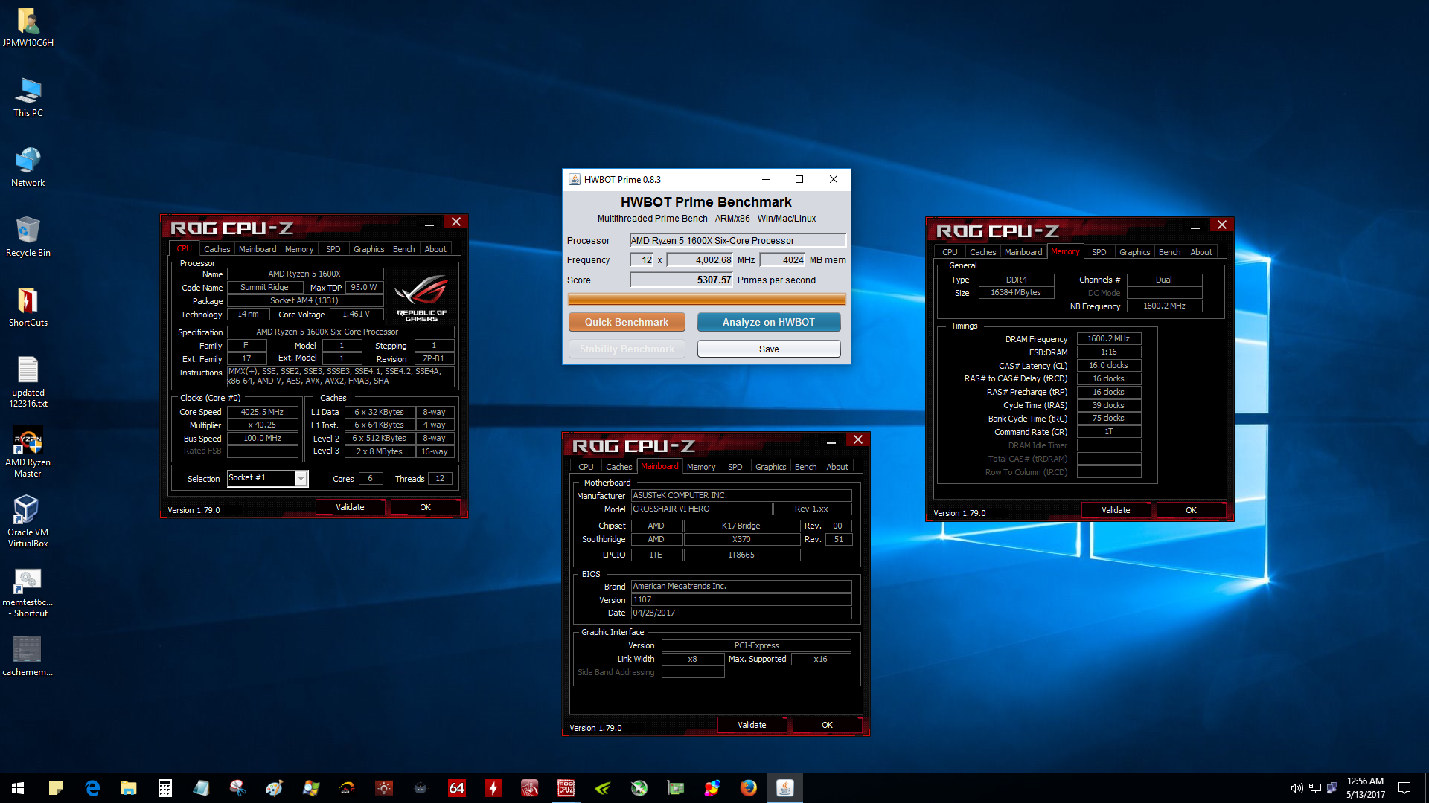The height and width of the screenshot is (803, 1429).
Task: Minimize the left CPU tab CPU-Z window
Action: [x=429, y=224]
